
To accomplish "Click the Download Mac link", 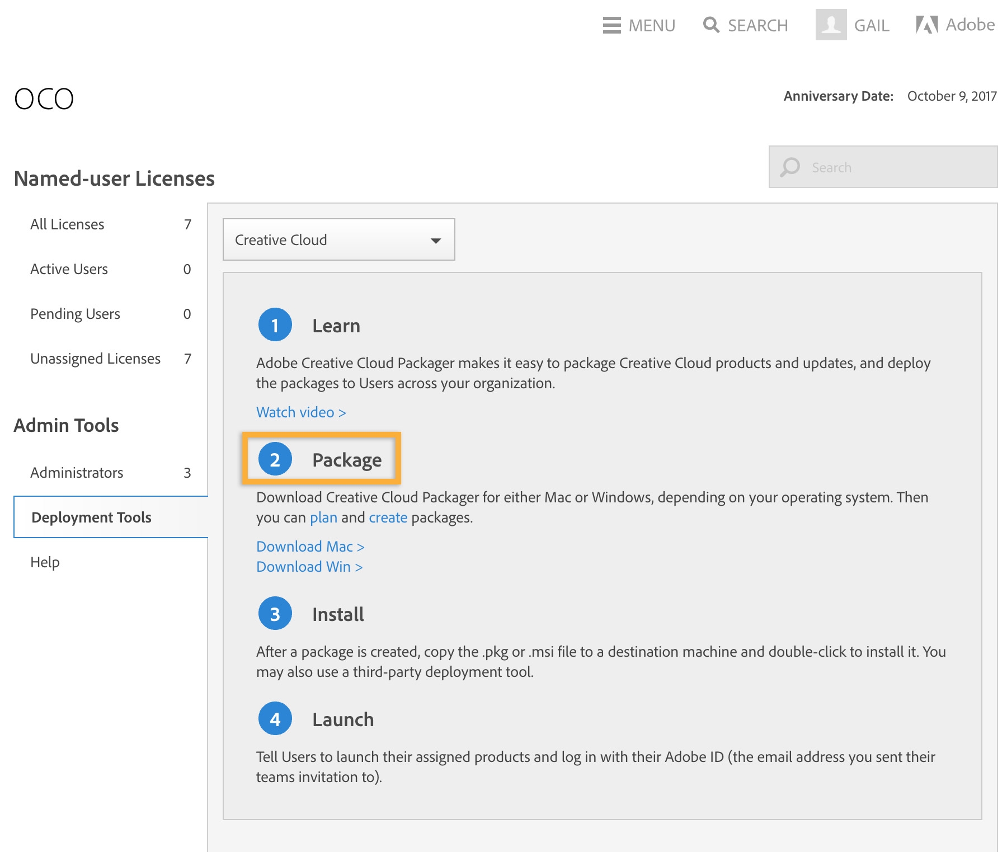I will pos(309,547).
